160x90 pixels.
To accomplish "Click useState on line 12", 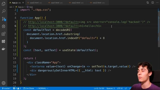I will click(x=69, y=50).
